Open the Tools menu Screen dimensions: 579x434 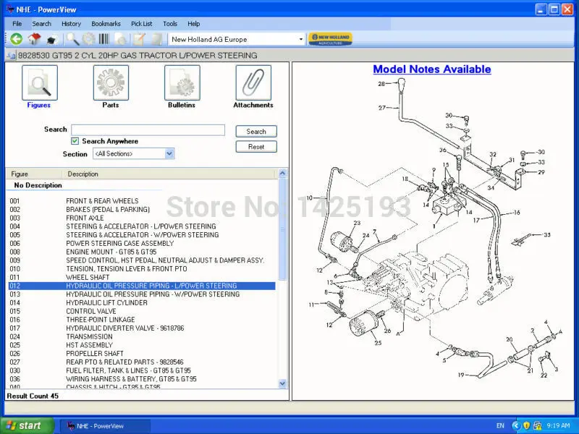[x=170, y=24]
